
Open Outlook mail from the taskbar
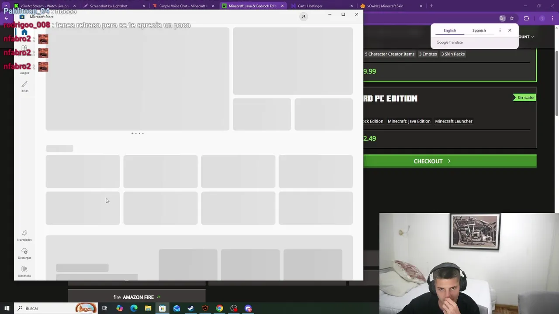click(x=176, y=308)
